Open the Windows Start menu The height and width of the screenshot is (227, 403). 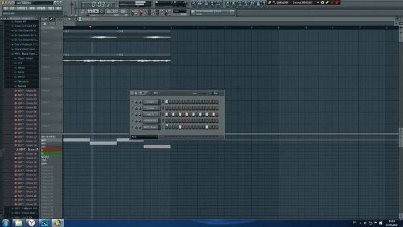[6, 223]
